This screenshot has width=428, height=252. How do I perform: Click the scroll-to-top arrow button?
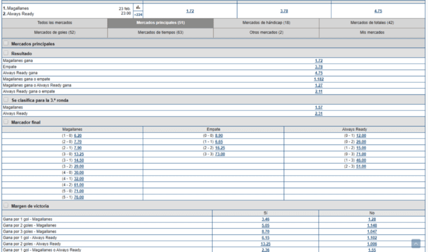415,244
